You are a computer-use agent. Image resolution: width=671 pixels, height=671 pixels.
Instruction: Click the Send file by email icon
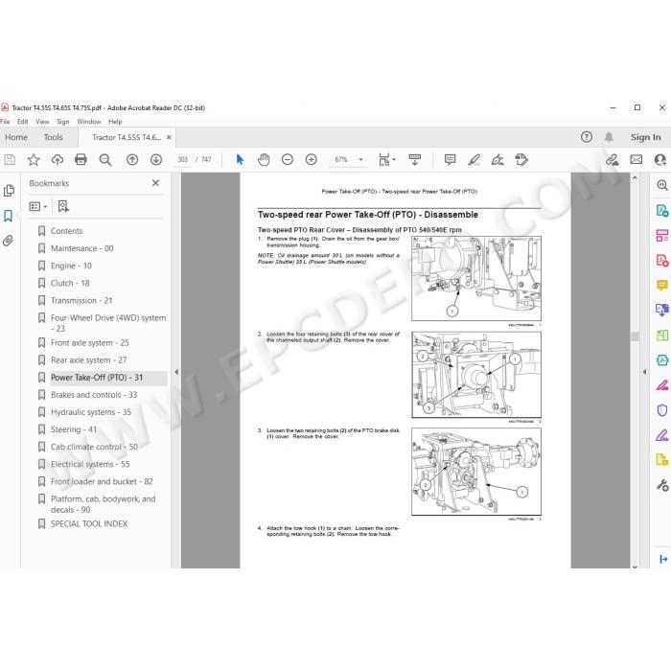click(636, 160)
